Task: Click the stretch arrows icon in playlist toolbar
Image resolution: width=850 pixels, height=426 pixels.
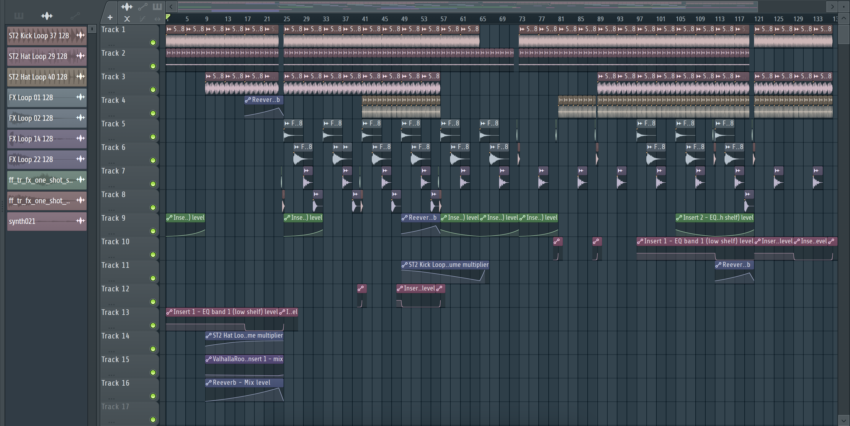Action: [x=157, y=19]
